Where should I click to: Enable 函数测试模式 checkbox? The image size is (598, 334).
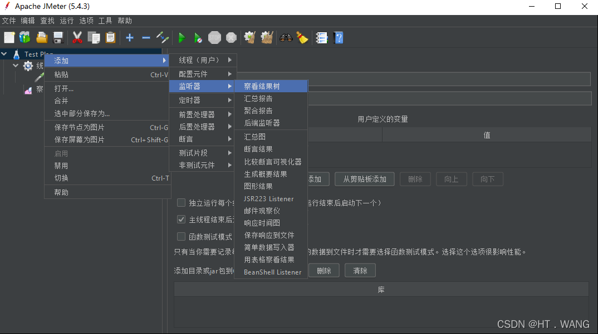(181, 237)
